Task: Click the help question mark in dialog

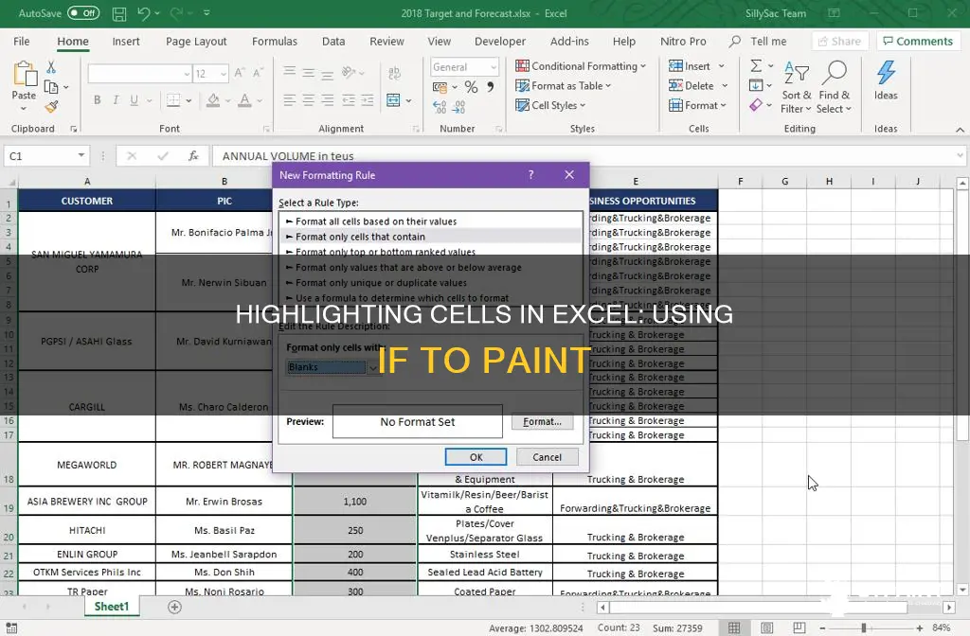Action: coord(530,175)
